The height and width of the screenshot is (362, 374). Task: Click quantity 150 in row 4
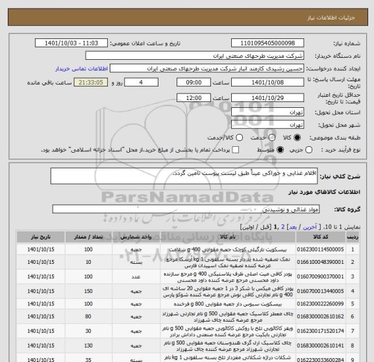(88, 291)
